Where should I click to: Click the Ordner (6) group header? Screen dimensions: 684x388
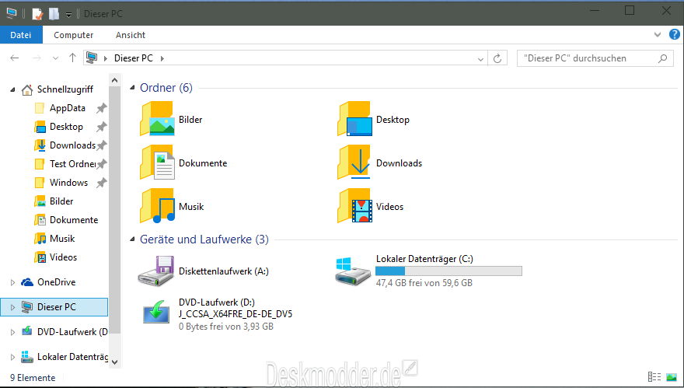[x=166, y=88]
